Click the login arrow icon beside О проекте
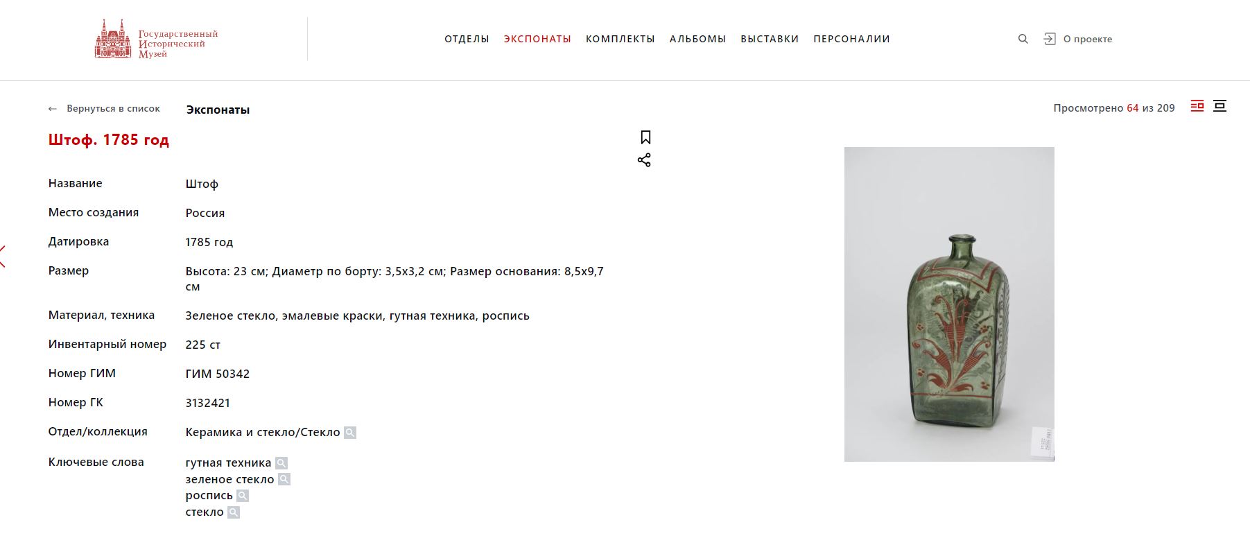1250x554 pixels. (x=1050, y=39)
